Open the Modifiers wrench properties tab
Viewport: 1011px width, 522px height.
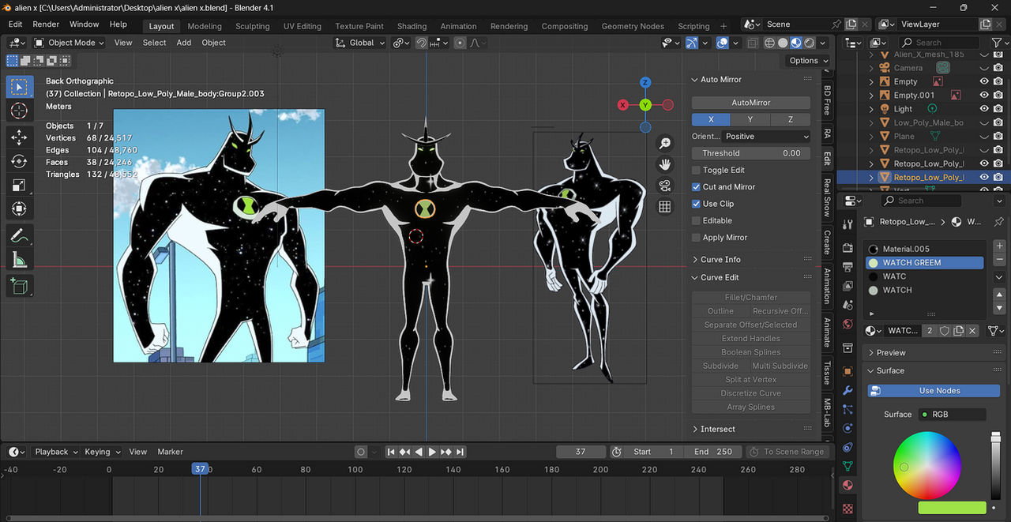(848, 390)
